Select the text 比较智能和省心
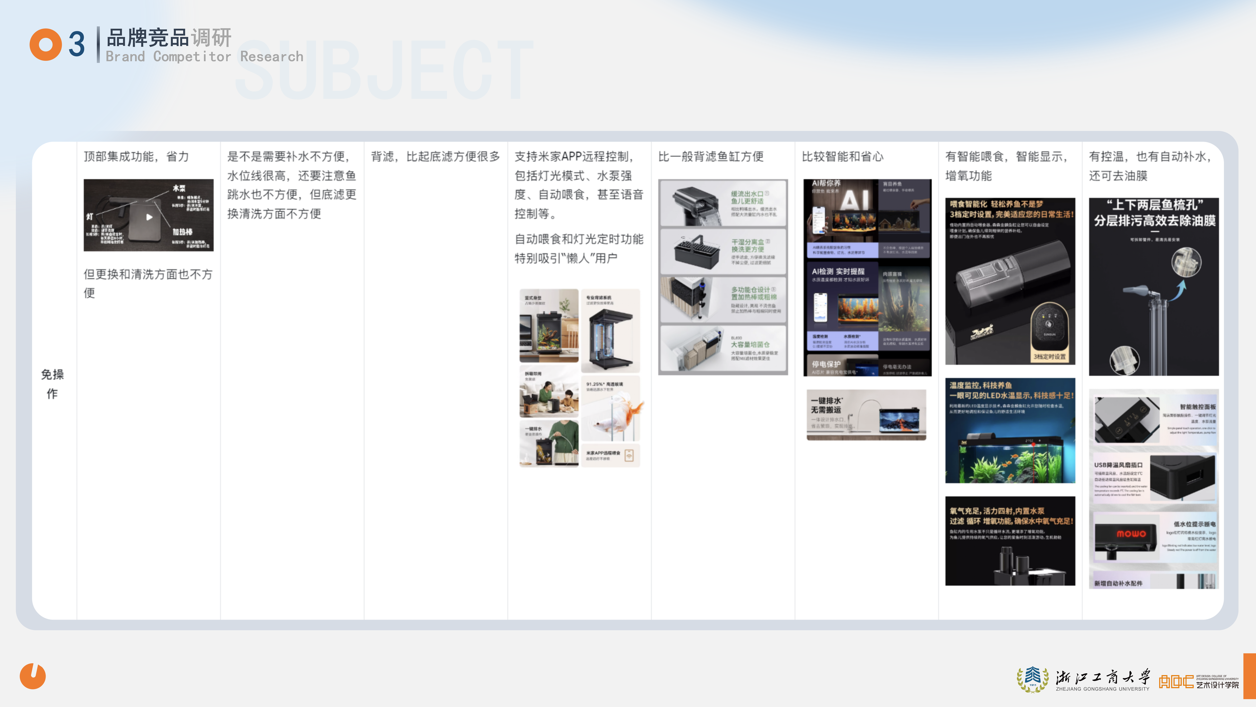This screenshot has height=707, width=1256. tap(843, 157)
